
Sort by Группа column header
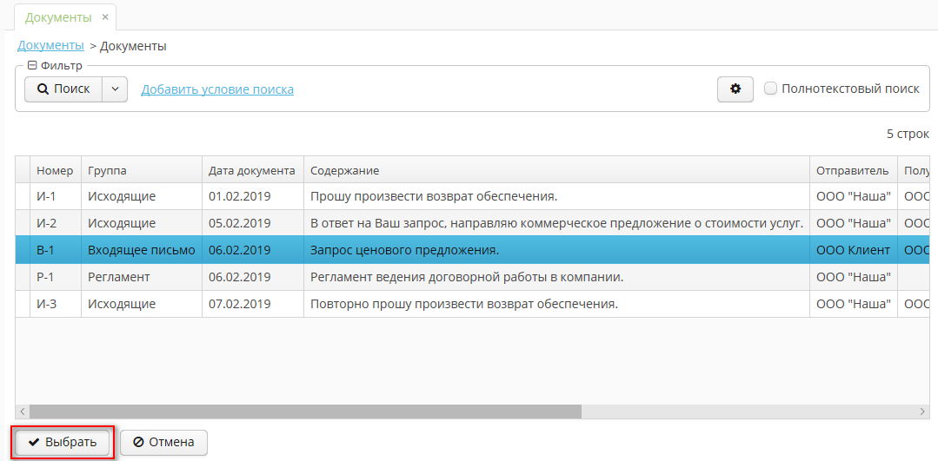click(107, 170)
